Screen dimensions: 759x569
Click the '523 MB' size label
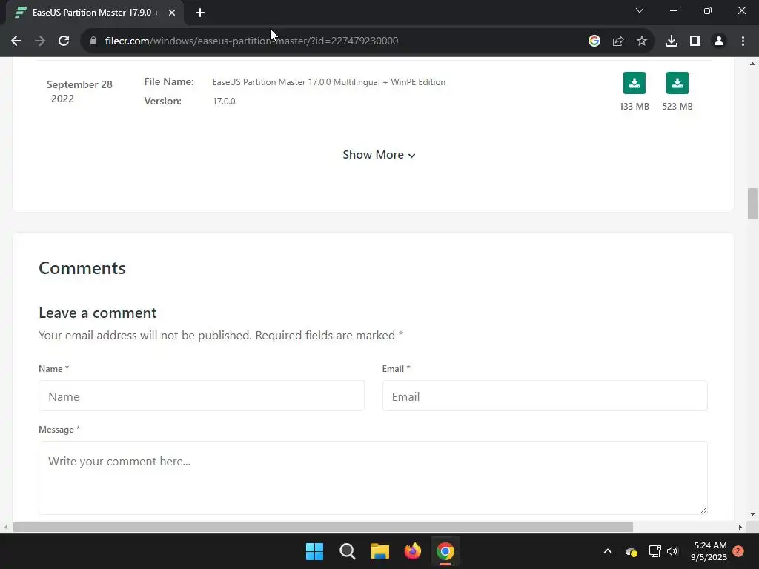[x=677, y=107]
